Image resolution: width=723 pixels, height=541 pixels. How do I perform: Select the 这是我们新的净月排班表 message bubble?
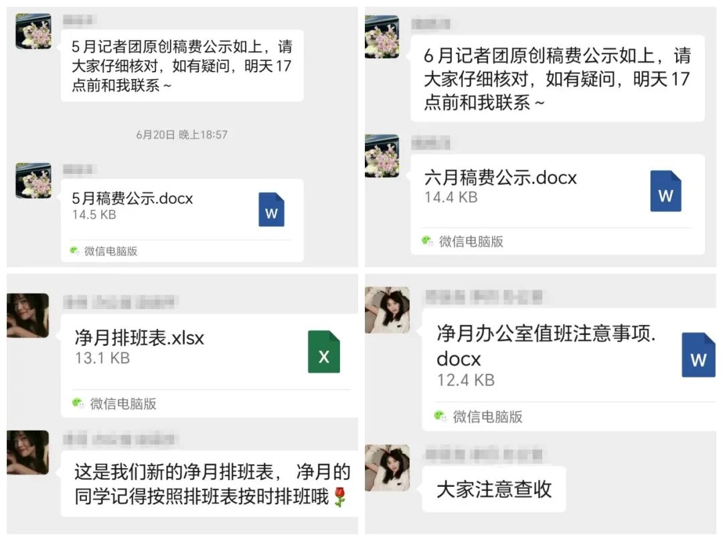click(210, 484)
